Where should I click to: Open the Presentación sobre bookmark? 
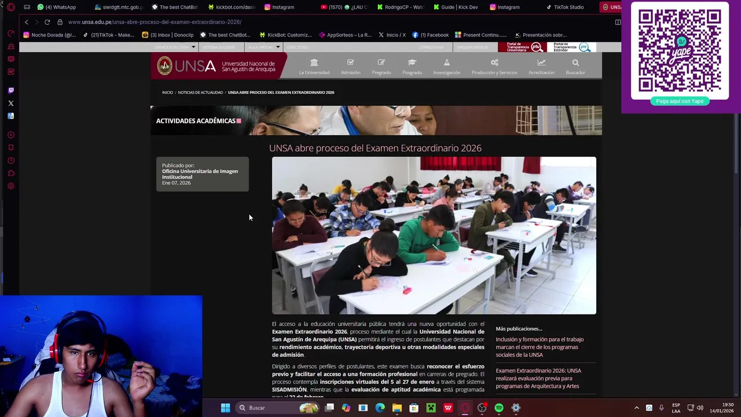(541, 35)
